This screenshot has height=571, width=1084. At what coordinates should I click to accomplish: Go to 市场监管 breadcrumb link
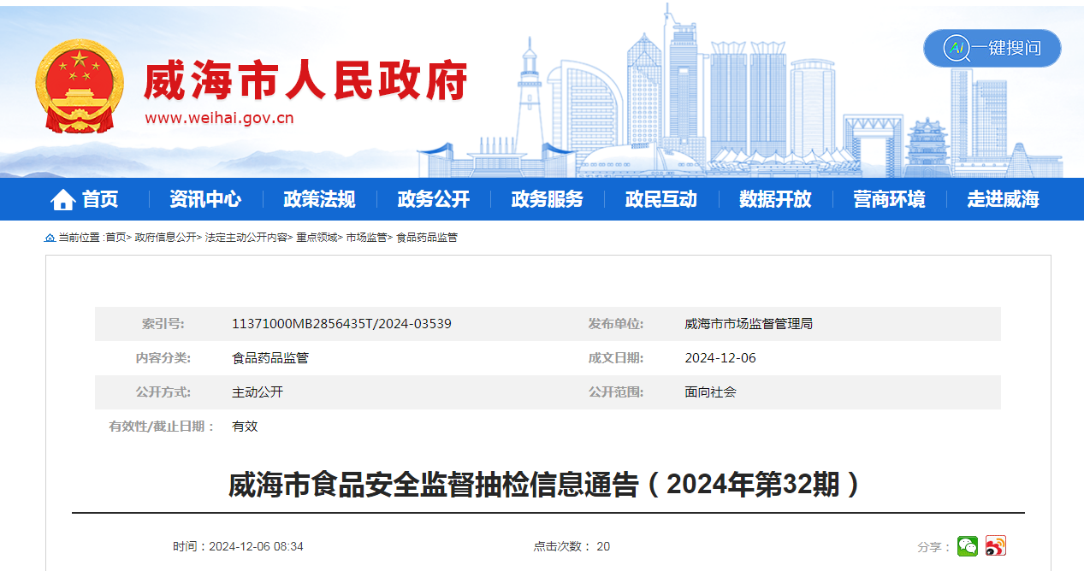click(x=366, y=238)
